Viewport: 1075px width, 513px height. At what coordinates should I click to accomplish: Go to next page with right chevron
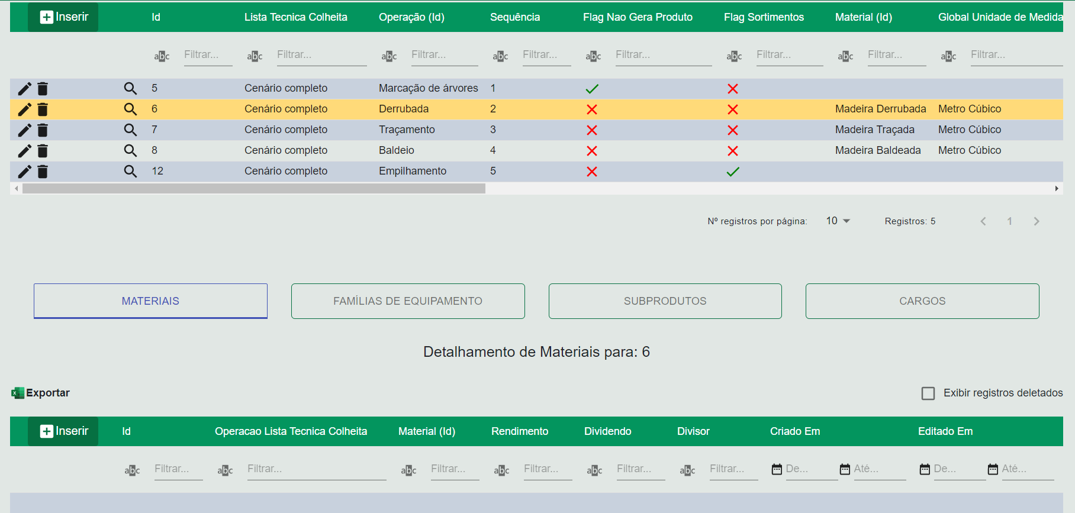click(1036, 221)
